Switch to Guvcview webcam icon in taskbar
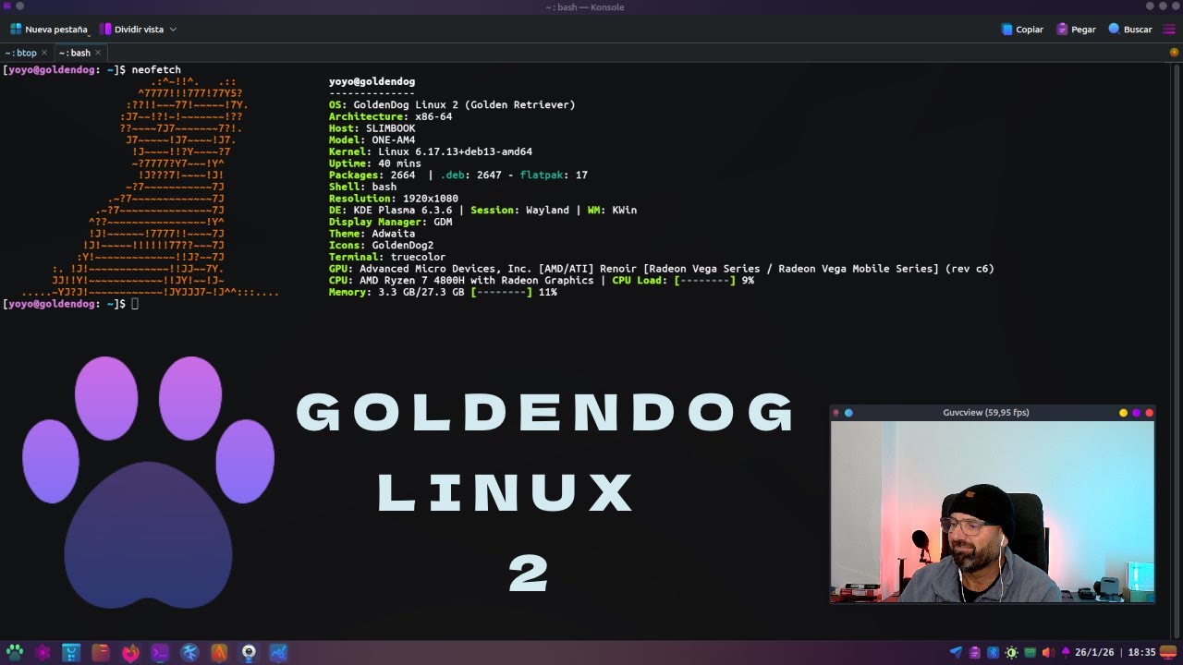This screenshot has width=1183, height=665. (x=249, y=652)
